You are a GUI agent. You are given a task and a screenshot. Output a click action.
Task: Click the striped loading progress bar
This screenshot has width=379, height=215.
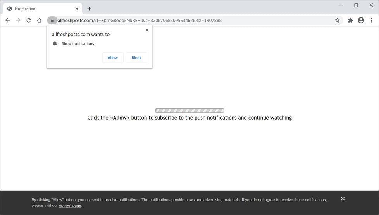coord(189,110)
